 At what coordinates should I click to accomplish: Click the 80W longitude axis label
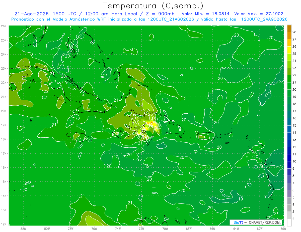(x=47, y=228)
